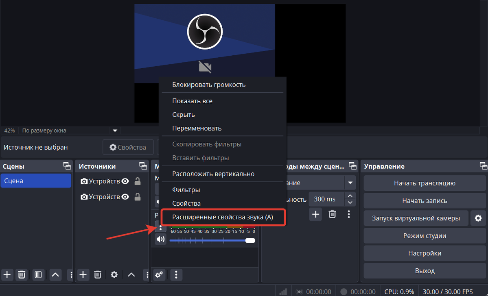488x296 pixels.
Task: Increase the transition duration with up arrow
Action: (350, 196)
